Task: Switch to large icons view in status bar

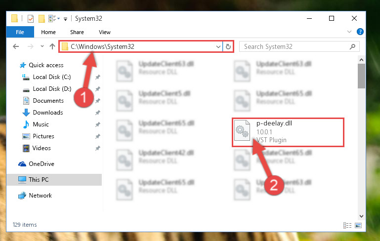Action: click(358, 225)
